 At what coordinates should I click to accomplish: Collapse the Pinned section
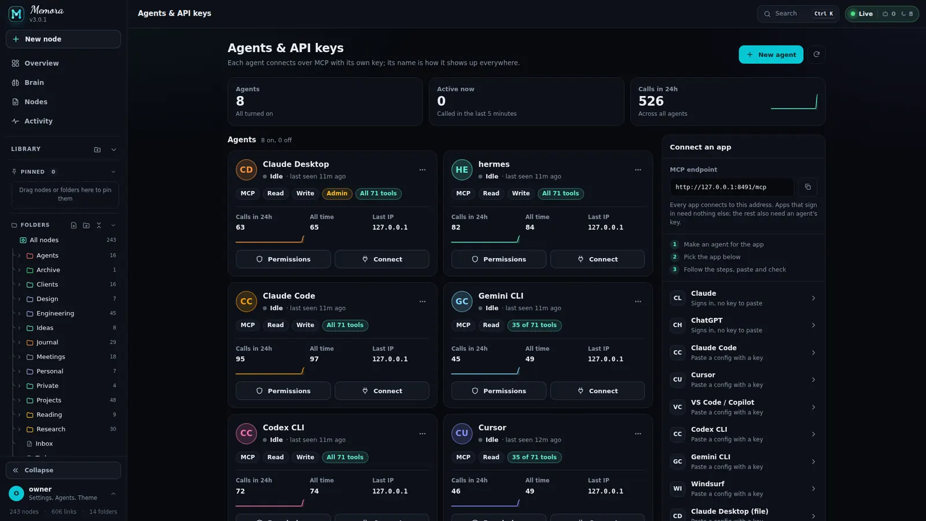click(x=113, y=172)
